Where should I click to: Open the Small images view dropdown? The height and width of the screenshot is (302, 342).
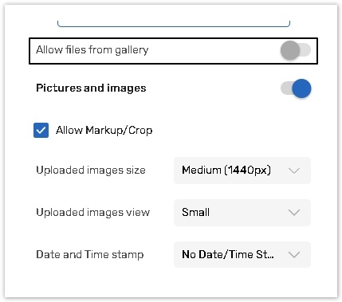(x=242, y=213)
